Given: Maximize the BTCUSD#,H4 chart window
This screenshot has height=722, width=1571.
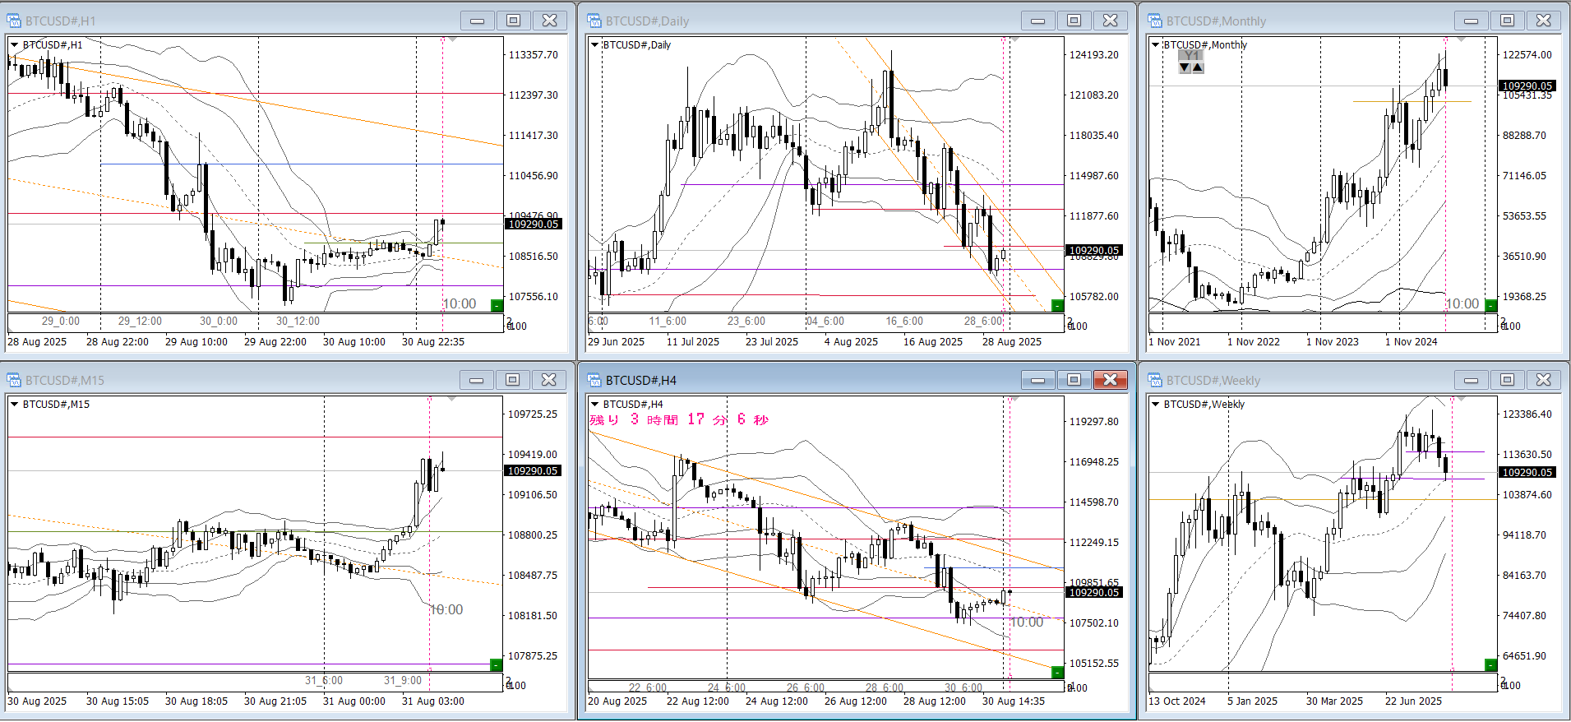Looking at the screenshot, I should coord(1074,379).
